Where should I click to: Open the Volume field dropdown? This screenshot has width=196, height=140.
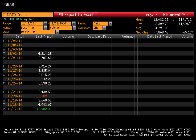tap(74, 28)
